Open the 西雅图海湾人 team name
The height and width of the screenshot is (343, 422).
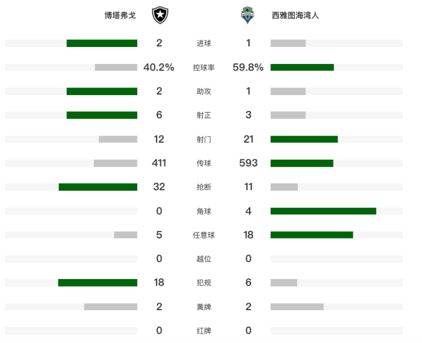(295, 15)
